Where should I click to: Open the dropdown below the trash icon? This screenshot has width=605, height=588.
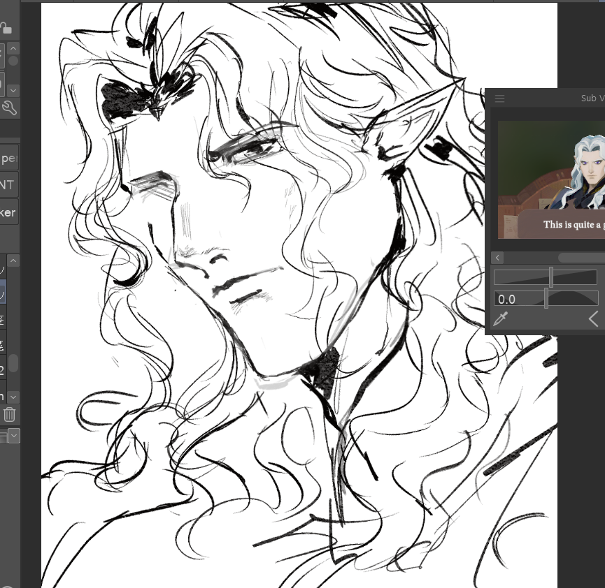click(14, 436)
